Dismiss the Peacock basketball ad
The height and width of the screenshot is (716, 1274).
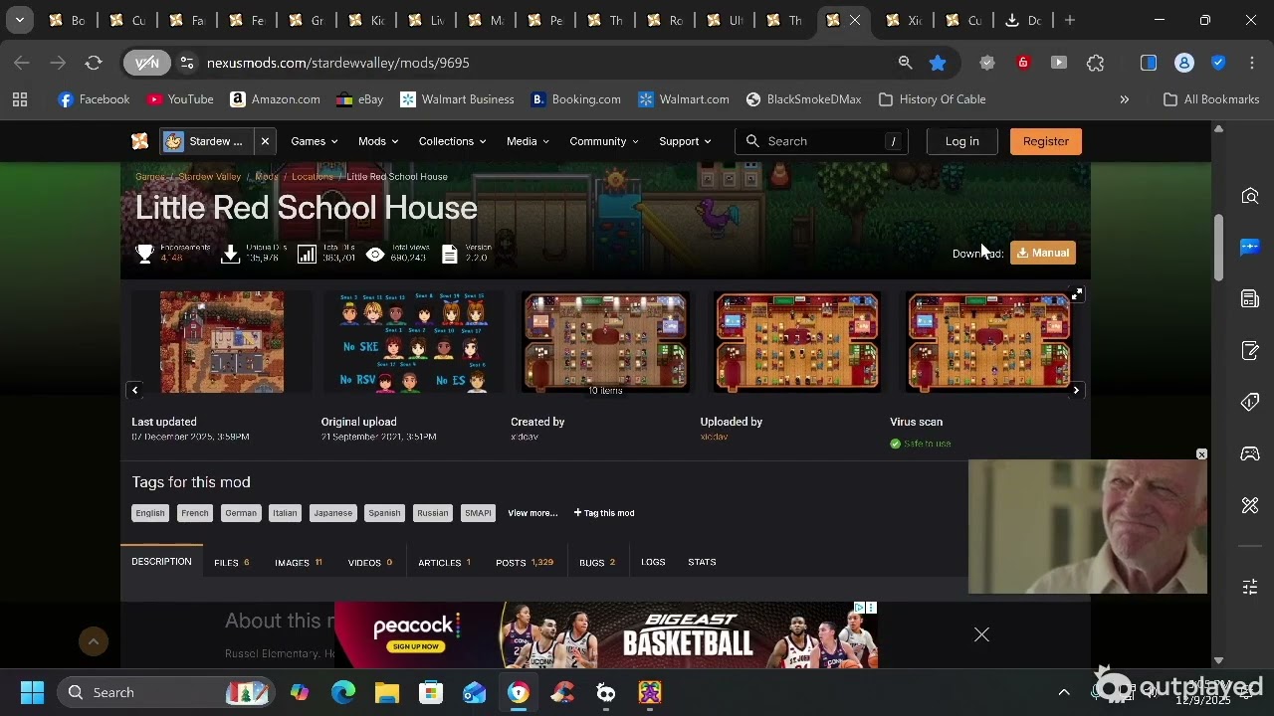(981, 634)
